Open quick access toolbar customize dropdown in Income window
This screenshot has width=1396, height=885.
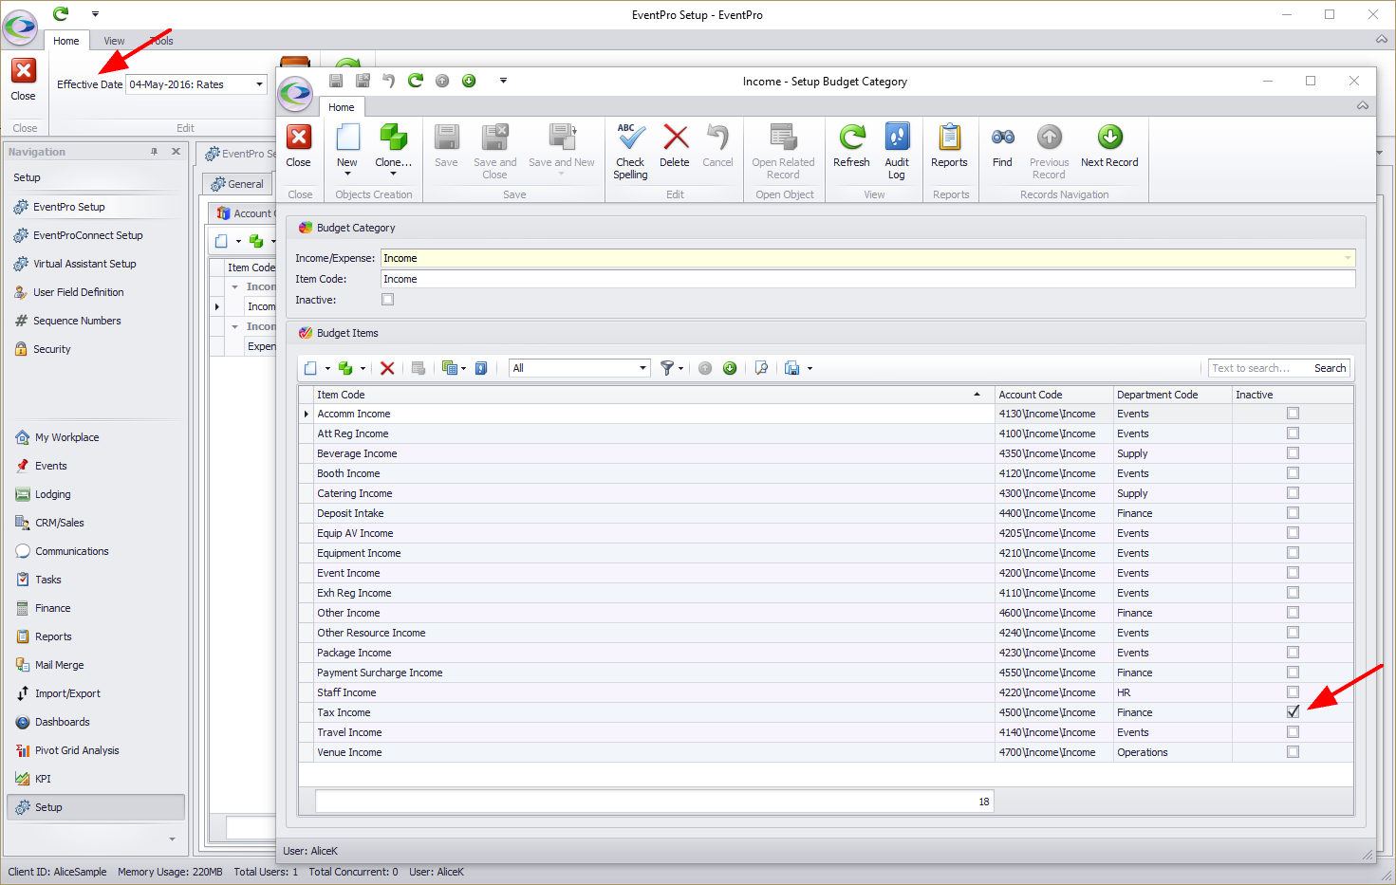503,81
